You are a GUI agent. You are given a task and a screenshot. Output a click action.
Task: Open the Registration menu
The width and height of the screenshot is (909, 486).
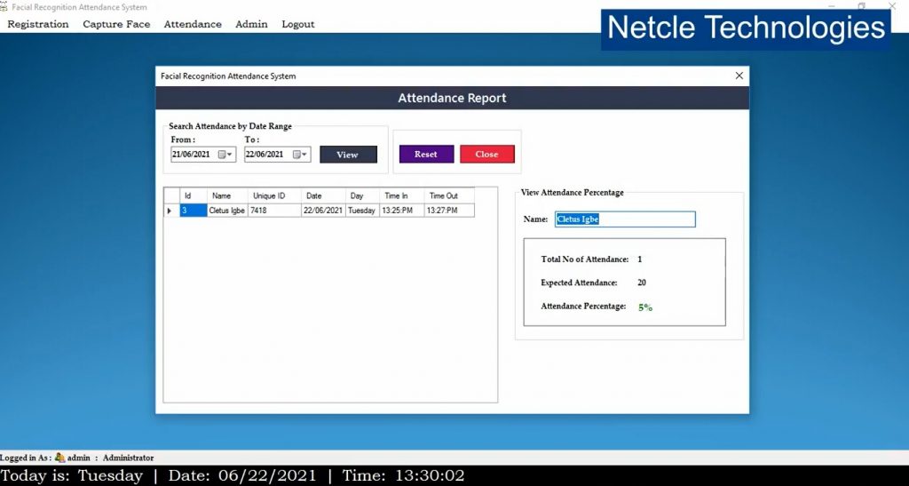(x=37, y=24)
